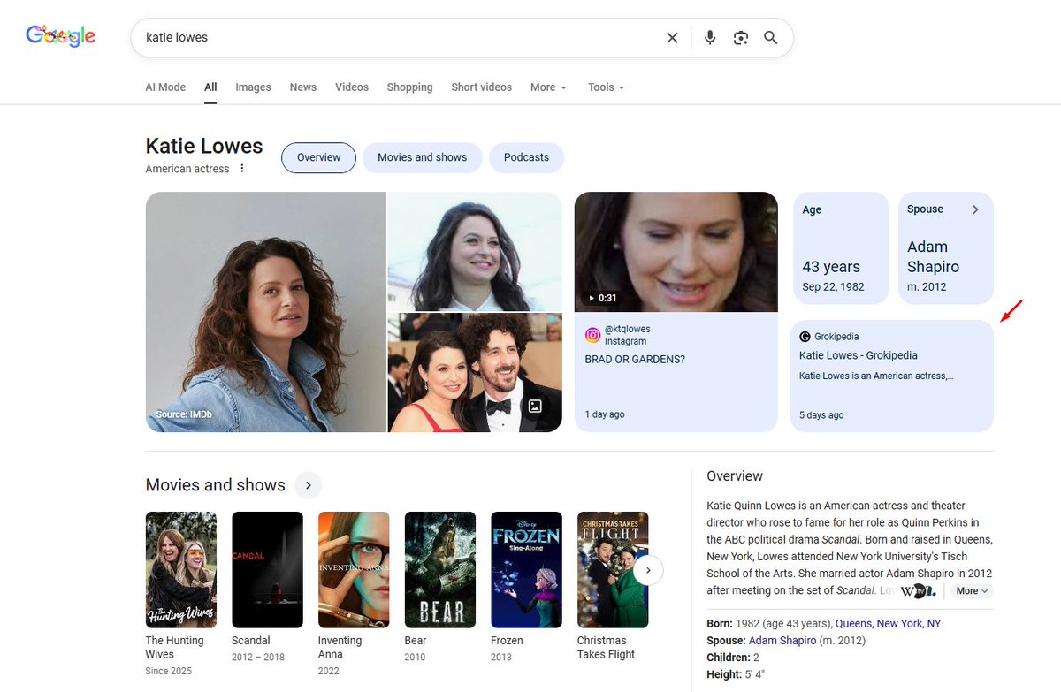Start voice search with microphone icon

pos(710,38)
